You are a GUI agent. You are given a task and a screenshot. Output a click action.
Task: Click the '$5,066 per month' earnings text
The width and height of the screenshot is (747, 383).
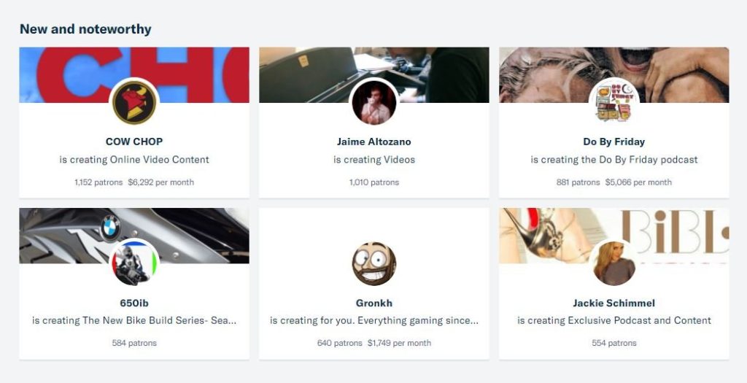[638, 182]
